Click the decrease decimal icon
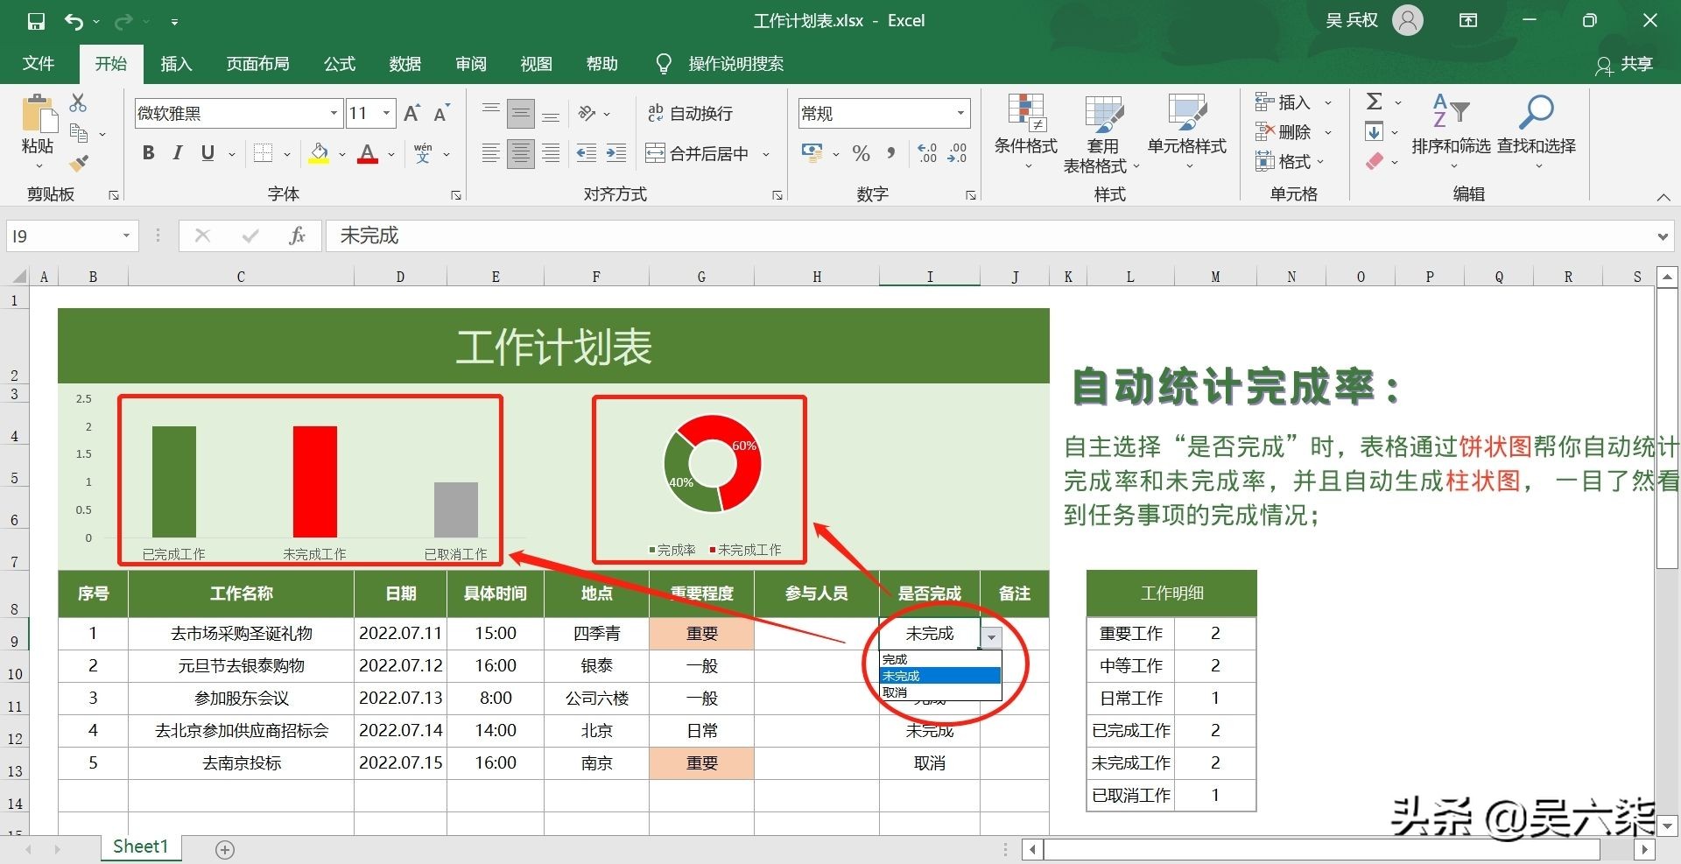 (x=957, y=153)
